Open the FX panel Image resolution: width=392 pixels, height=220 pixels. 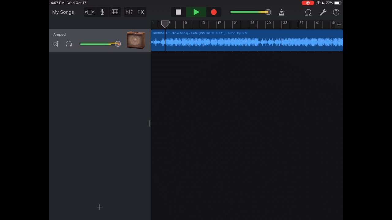coord(141,12)
